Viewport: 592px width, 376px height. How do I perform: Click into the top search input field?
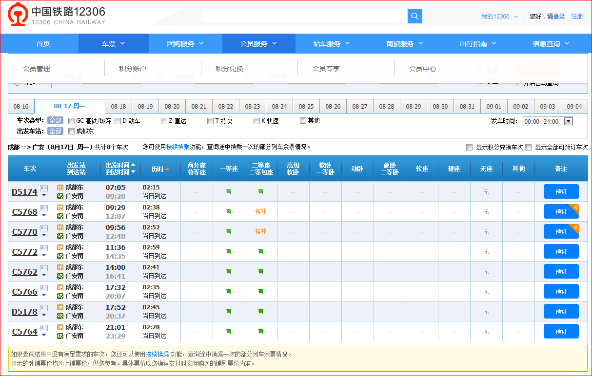pyautogui.click(x=305, y=16)
